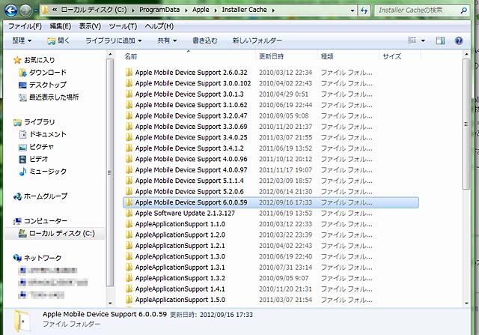
Task: Open the ヘルプ(H) menu
Action: (159, 26)
